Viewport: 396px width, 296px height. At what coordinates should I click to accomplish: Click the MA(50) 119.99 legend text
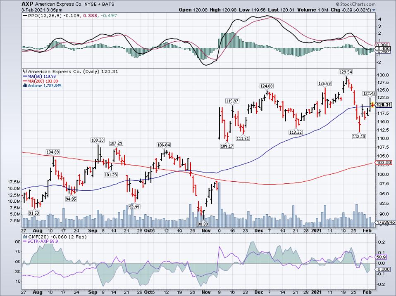(x=42, y=76)
